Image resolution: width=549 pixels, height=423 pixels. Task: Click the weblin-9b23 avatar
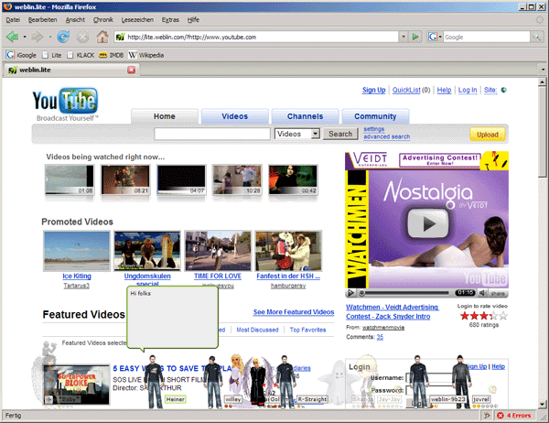point(419,382)
